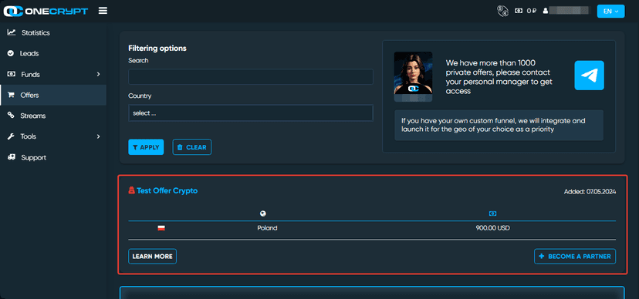Click the globe column header icon
Screen dimensions: 639x299
pos(263,213)
